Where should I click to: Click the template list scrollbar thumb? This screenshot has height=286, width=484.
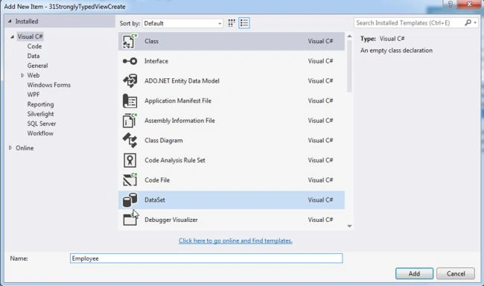point(349,66)
